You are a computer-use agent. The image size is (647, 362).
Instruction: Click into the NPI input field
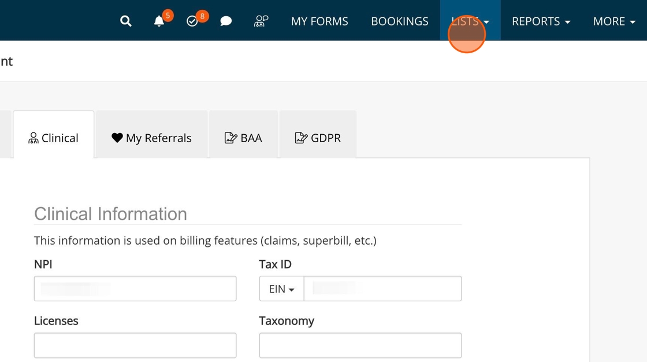135,289
